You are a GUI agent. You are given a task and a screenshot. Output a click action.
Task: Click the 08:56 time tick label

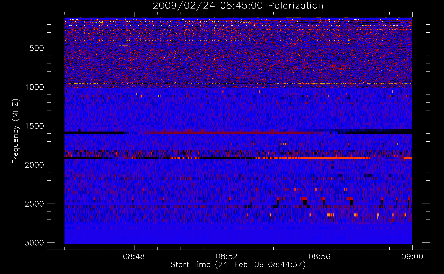(319, 257)
